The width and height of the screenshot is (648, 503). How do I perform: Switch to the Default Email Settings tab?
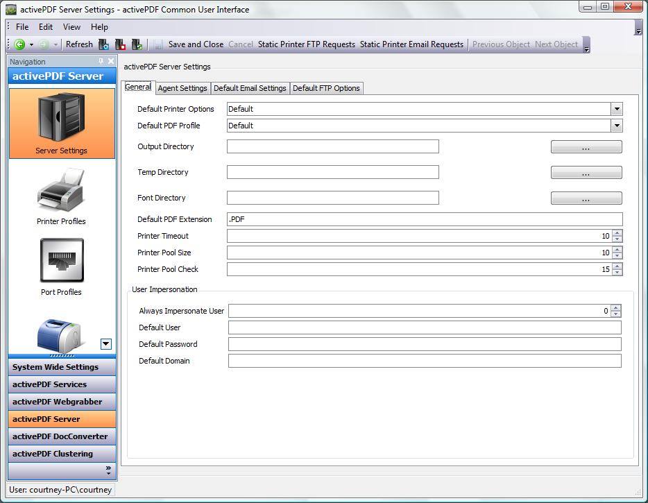(x=250, y=88)
